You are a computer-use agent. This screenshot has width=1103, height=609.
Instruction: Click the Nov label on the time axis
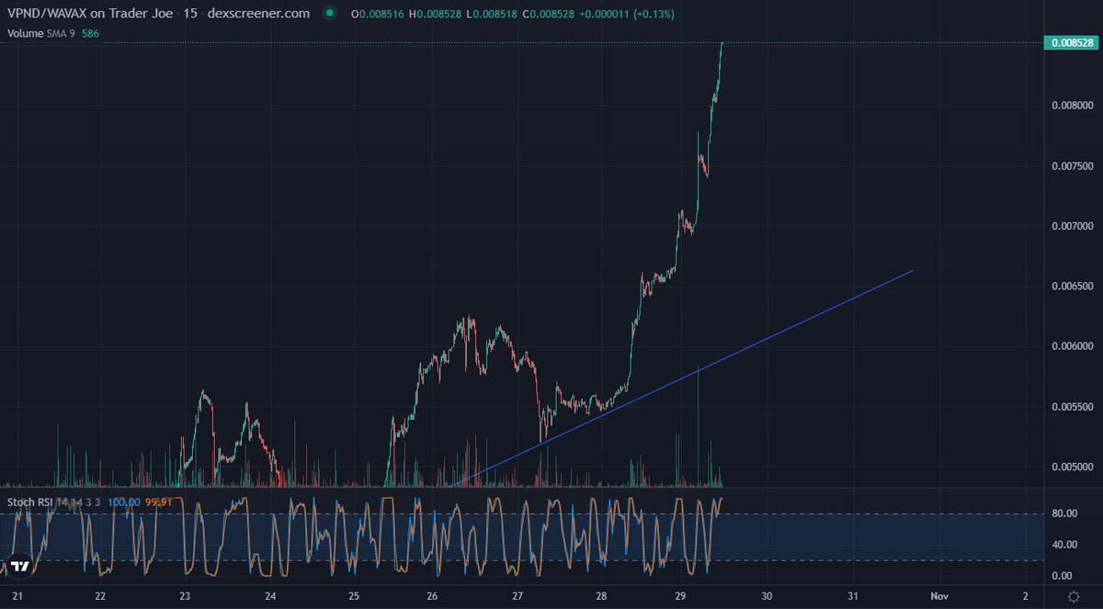point(938,595)
